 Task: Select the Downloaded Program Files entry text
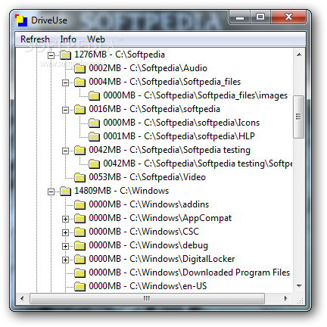pyautogui.click(x=189, y=272)
